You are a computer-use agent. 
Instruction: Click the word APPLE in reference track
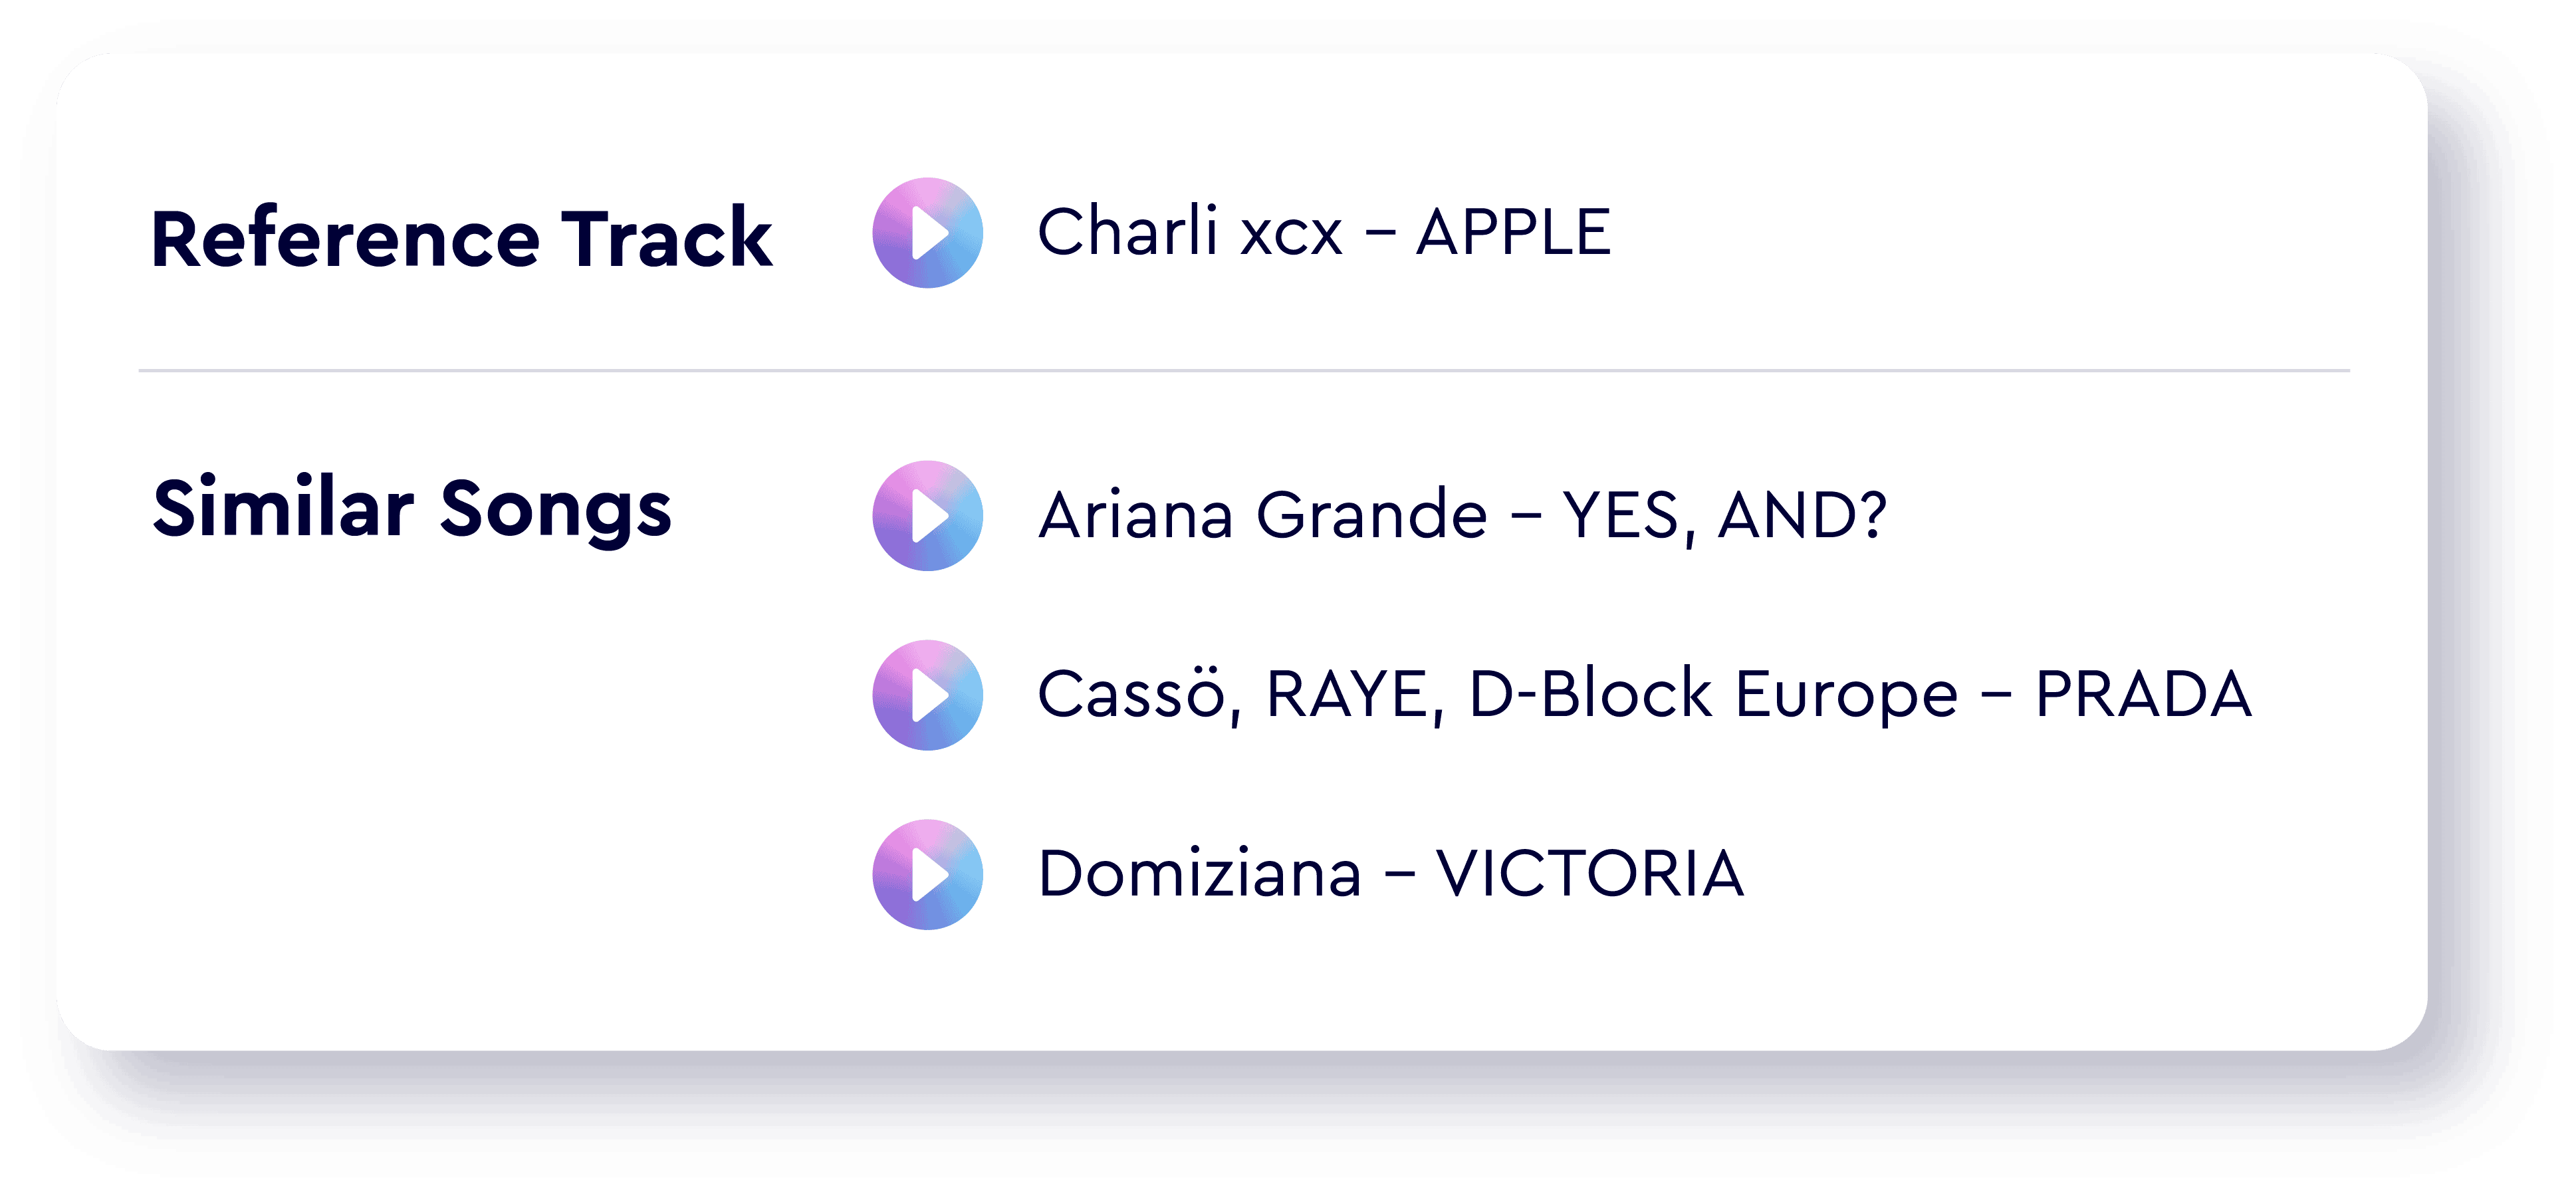pos(1514,233)
